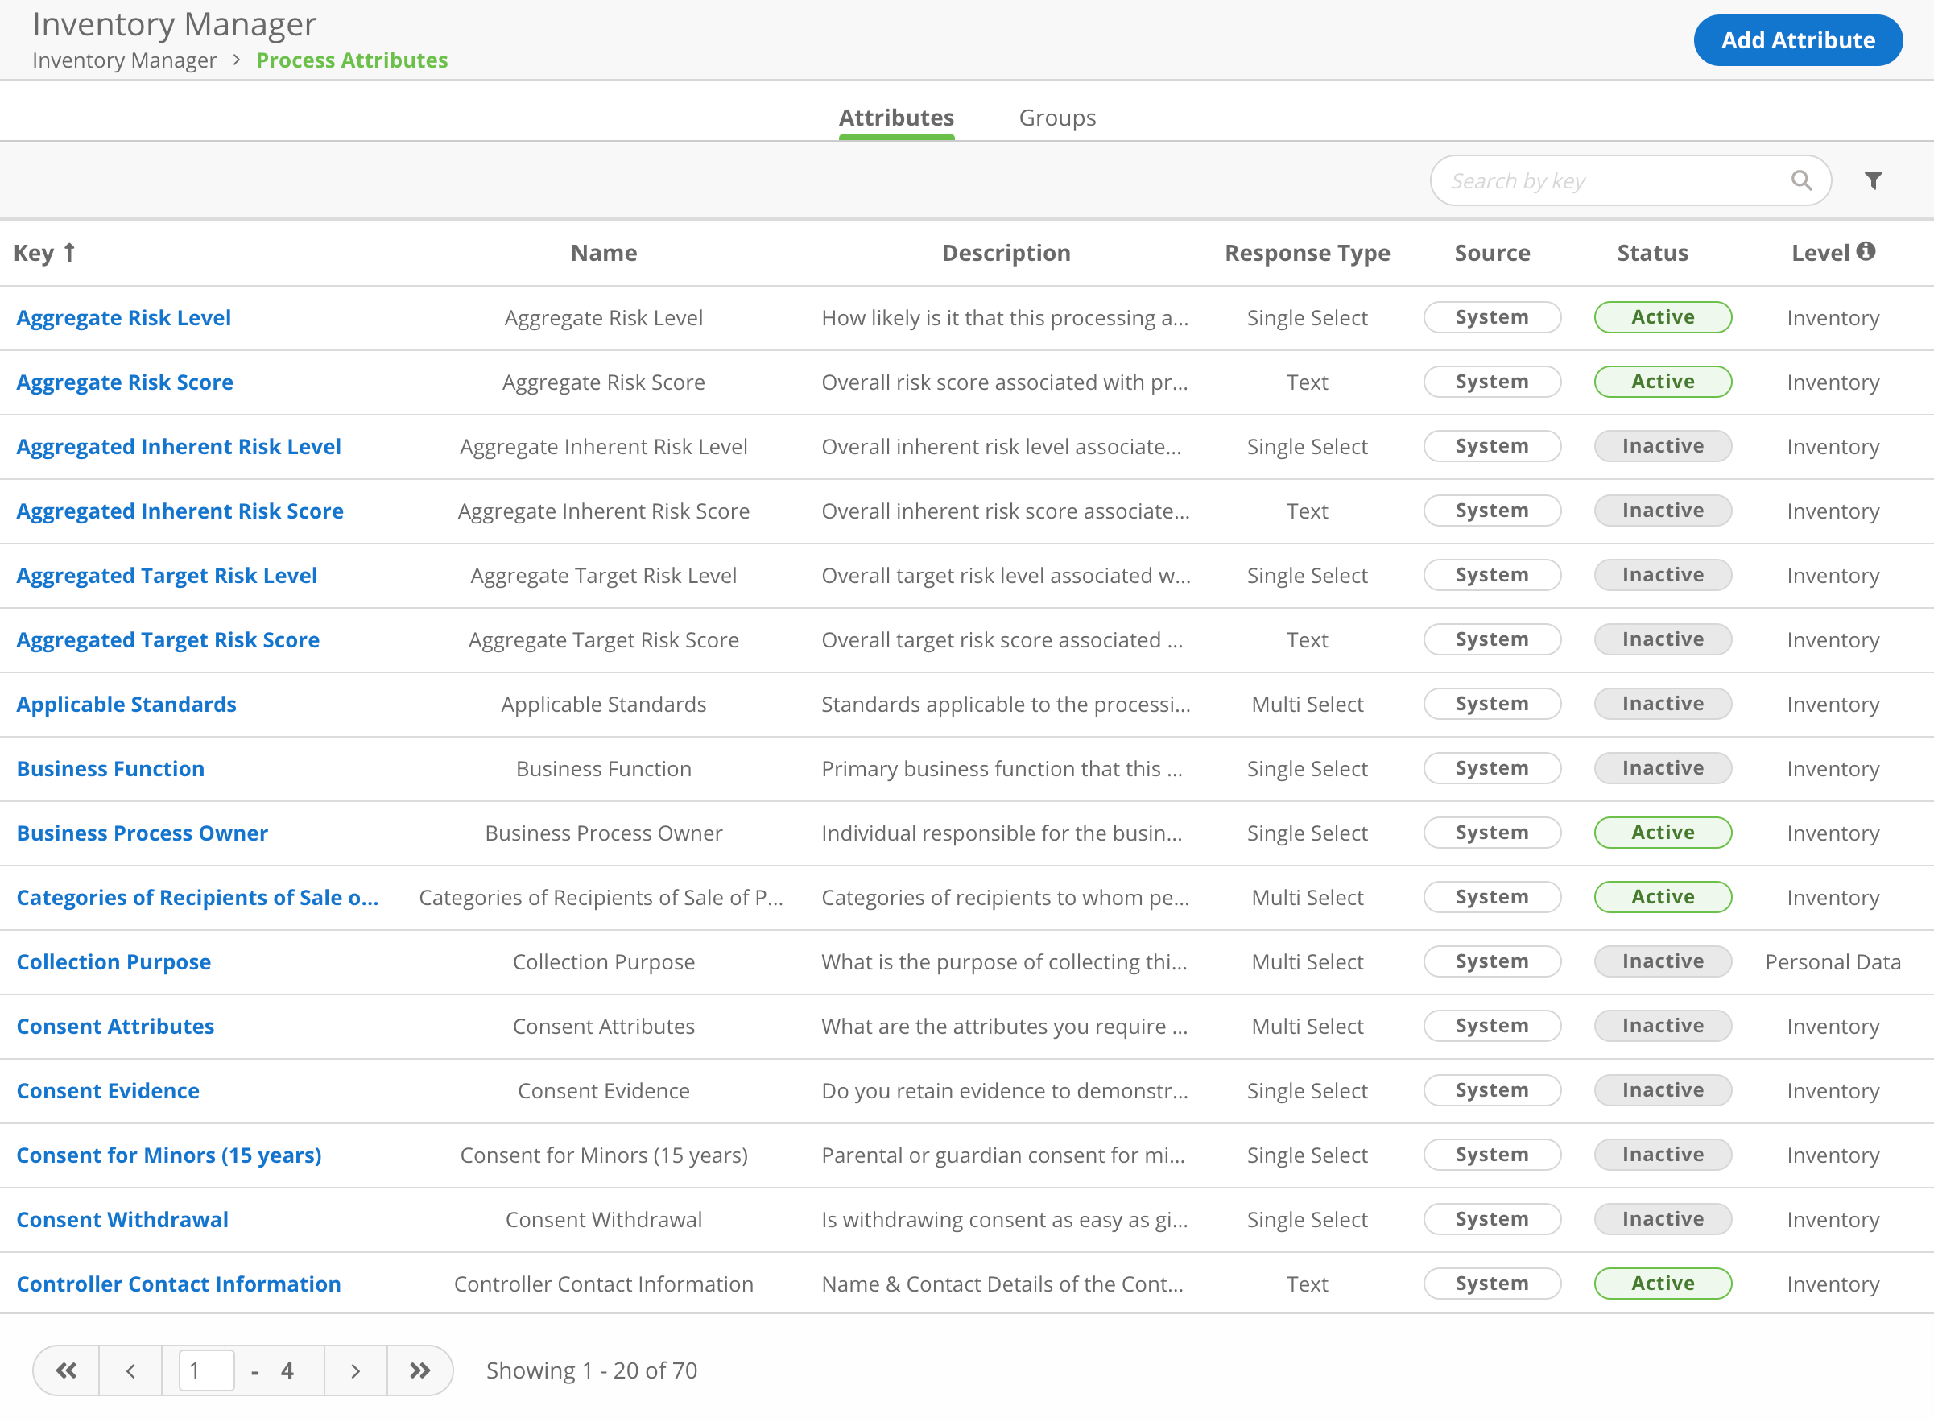Click the Inventory Manager breadcrumb
Screen dimensions: 1934x1422
124,60
